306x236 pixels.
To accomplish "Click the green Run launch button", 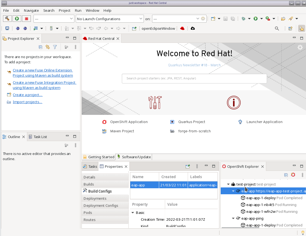I will (17, 19).
